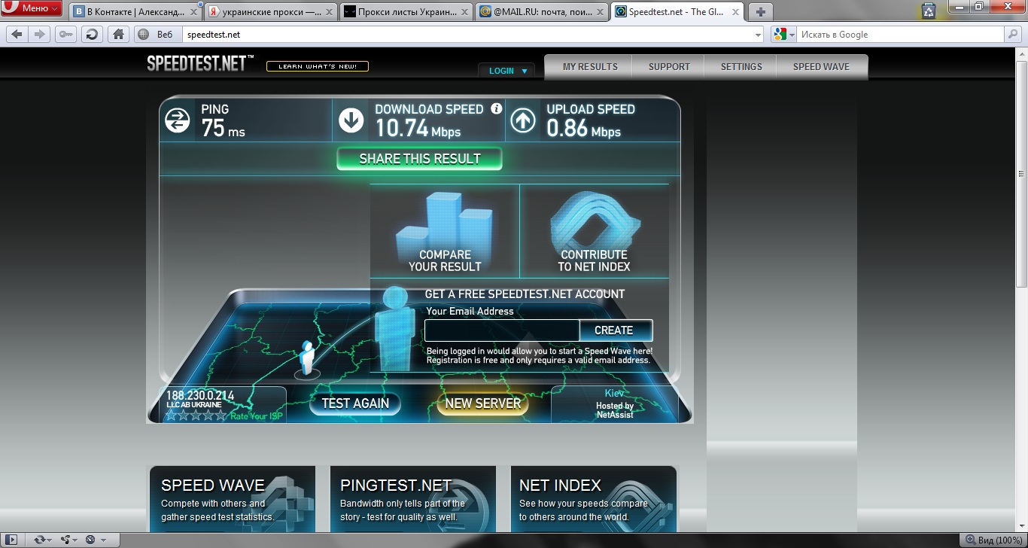Click the Hosted by NetAssist text
1028x548 pixels.
coord(615,410)
